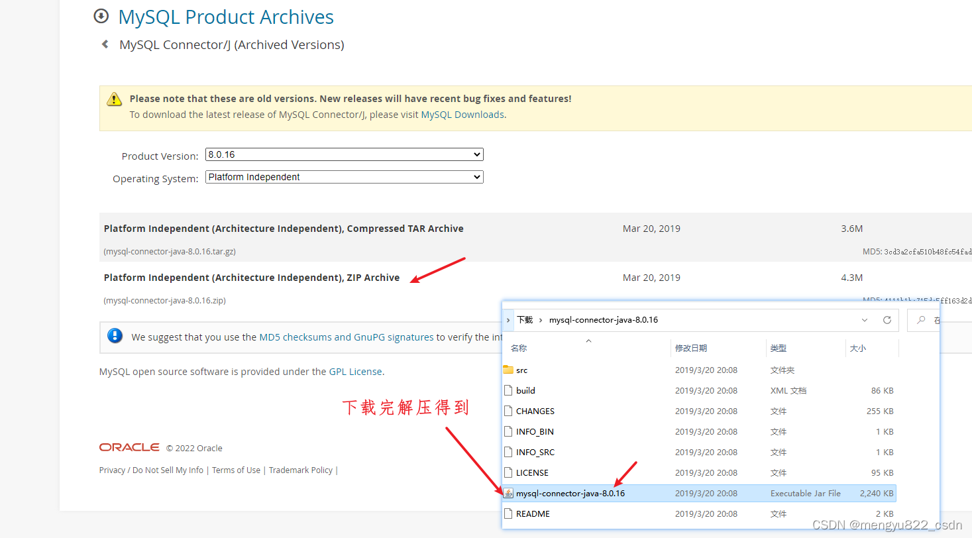
Task: Click the 3.6M file size
Action: coord(851,229)
